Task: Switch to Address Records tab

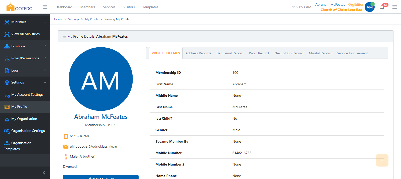Action: click(198, 53)
